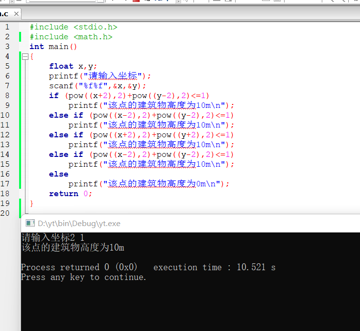Click the printf with 0m\n text
This screenshot has height=331, width=360.
pos(149,184)
